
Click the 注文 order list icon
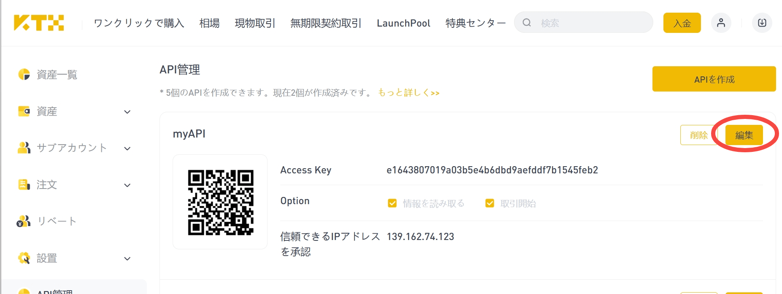tap(24, 185)
